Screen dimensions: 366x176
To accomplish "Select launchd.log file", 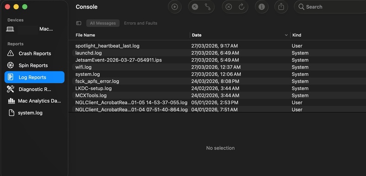I will [x=88, y=53].
